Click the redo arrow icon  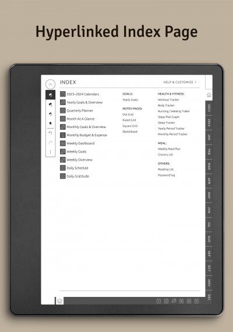(50, 143)
